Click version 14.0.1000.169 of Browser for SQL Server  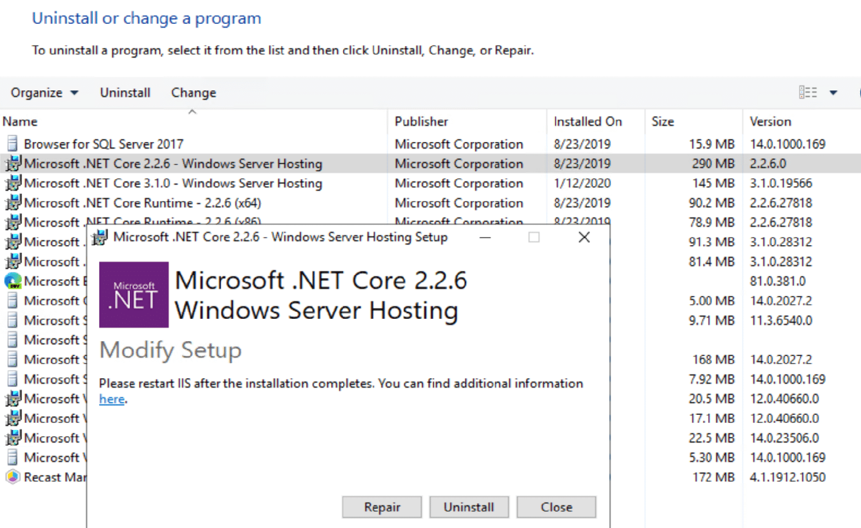click(x=788, y=144)
